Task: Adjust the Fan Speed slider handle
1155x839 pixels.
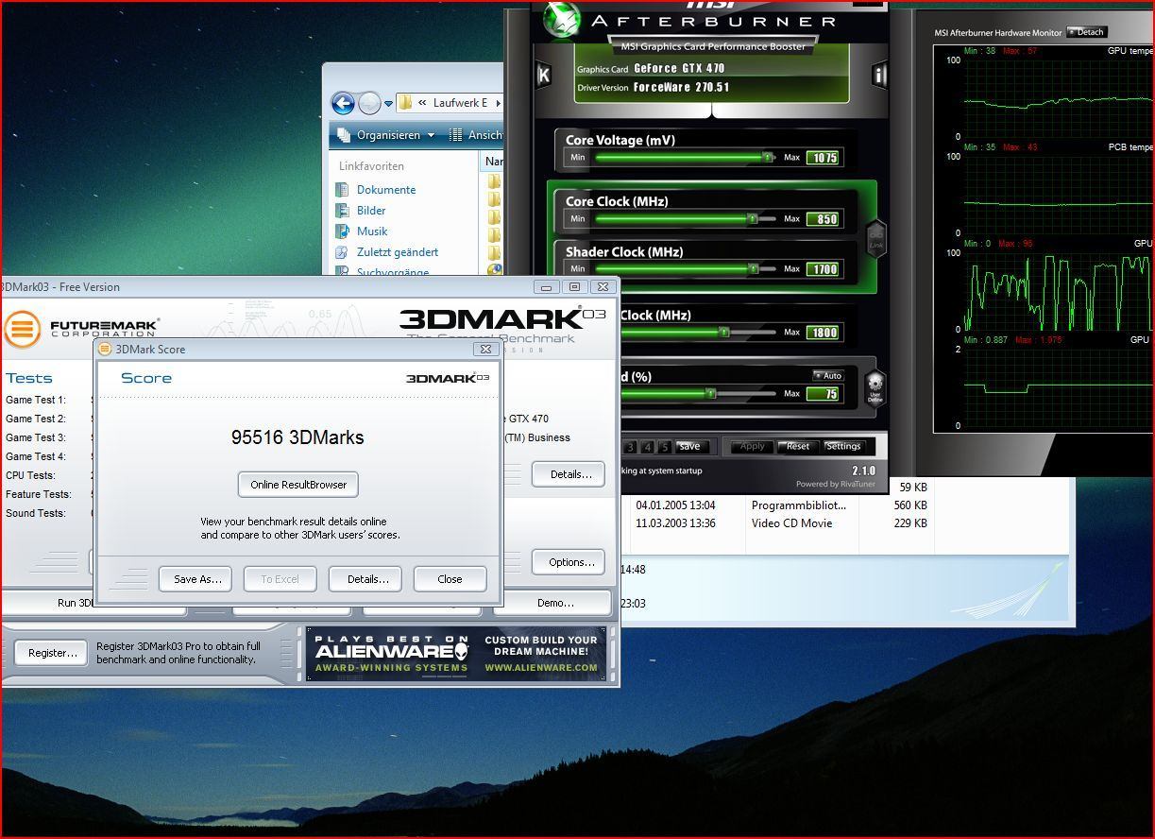Action: click(x=710, y=393)
